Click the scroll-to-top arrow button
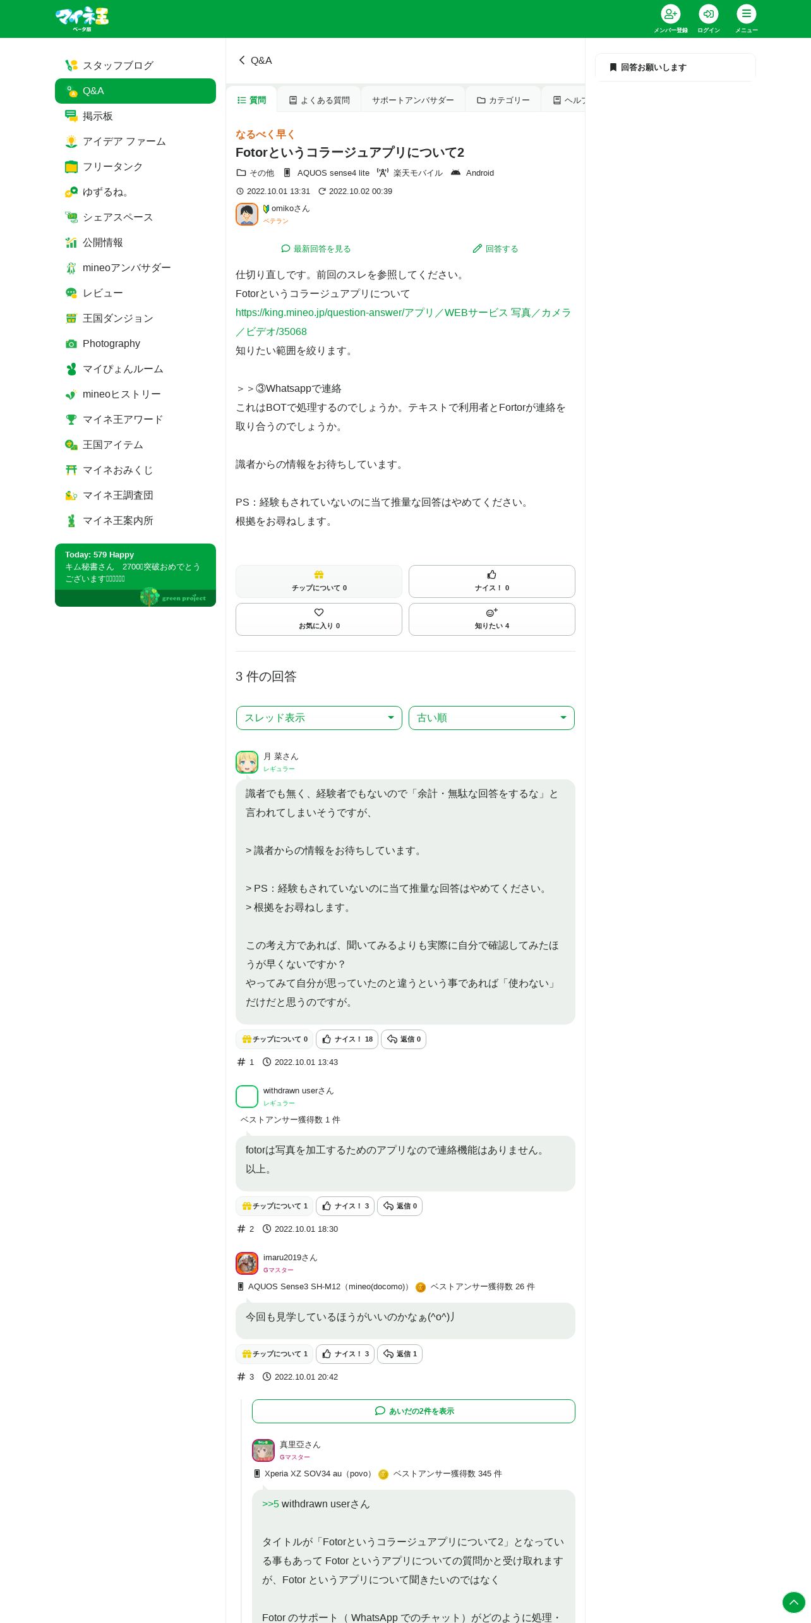 [x=794, y=1603]
